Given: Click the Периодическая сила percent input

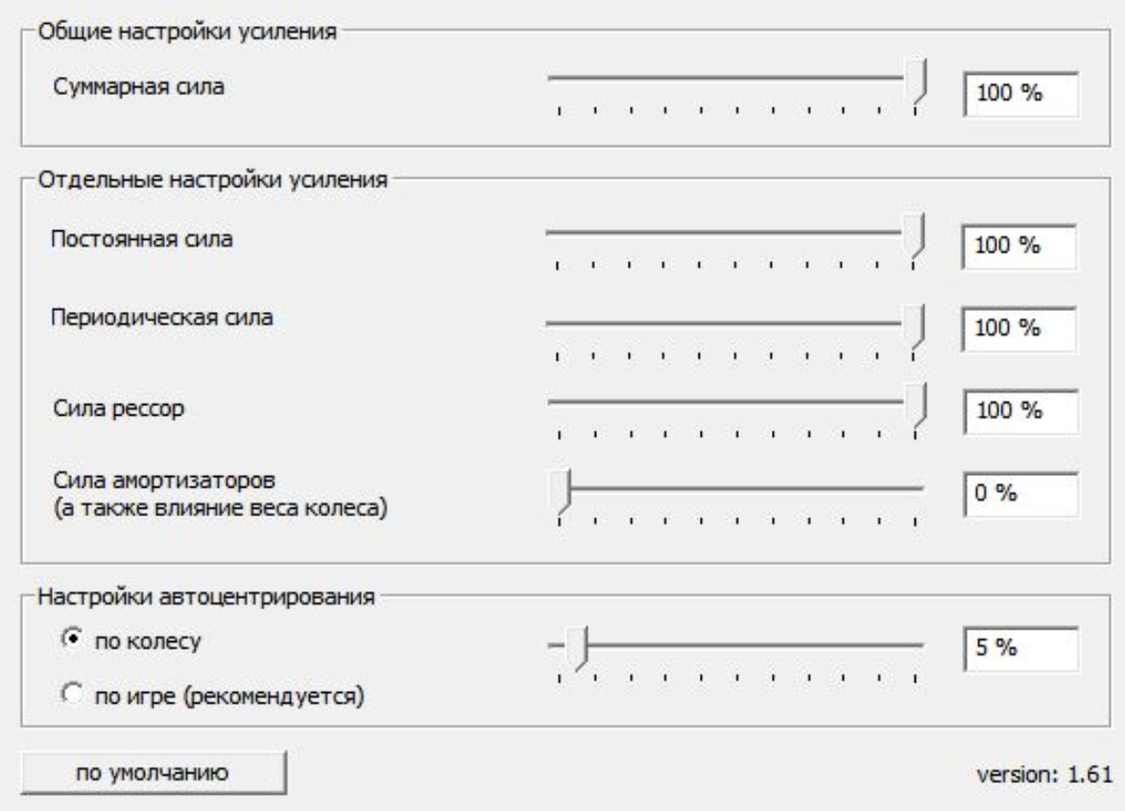Looking at the screenshot, I should [x=1019, y=327].
